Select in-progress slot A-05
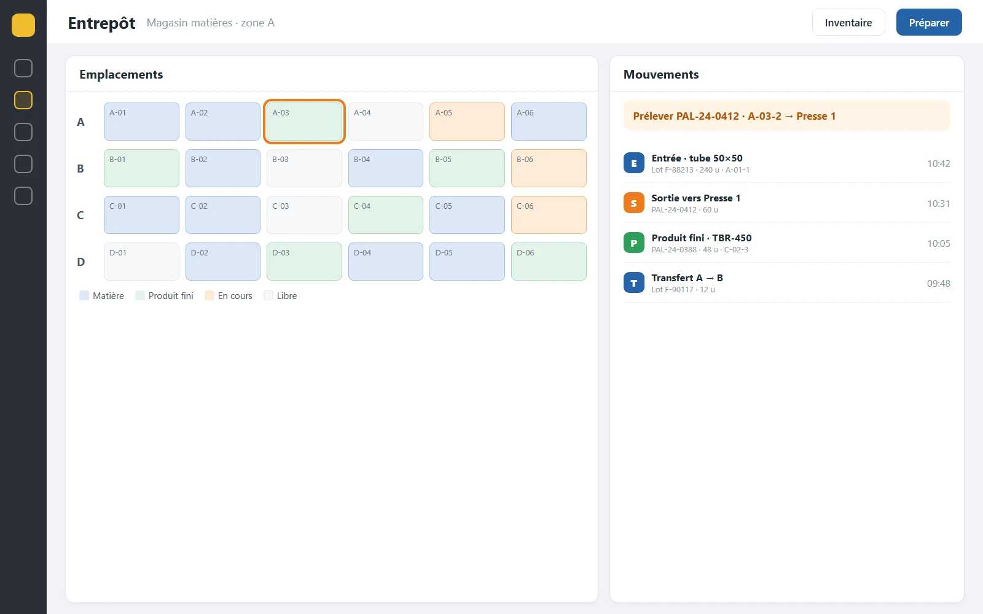 [467, 122]
